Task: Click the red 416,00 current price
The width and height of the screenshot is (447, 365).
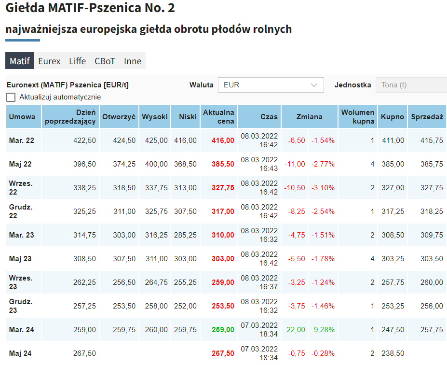Action: coord(223,140)
